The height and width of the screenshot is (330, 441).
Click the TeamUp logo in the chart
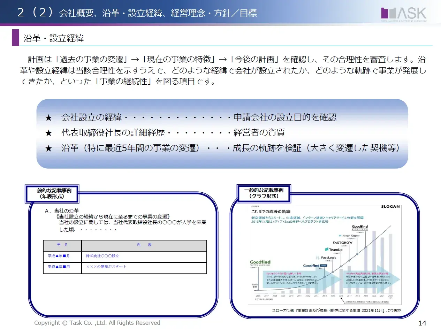click(333, 250)
